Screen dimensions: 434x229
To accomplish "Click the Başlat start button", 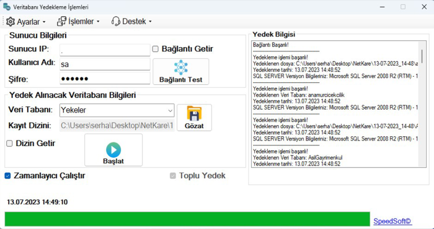I will [x=113, y=150].
